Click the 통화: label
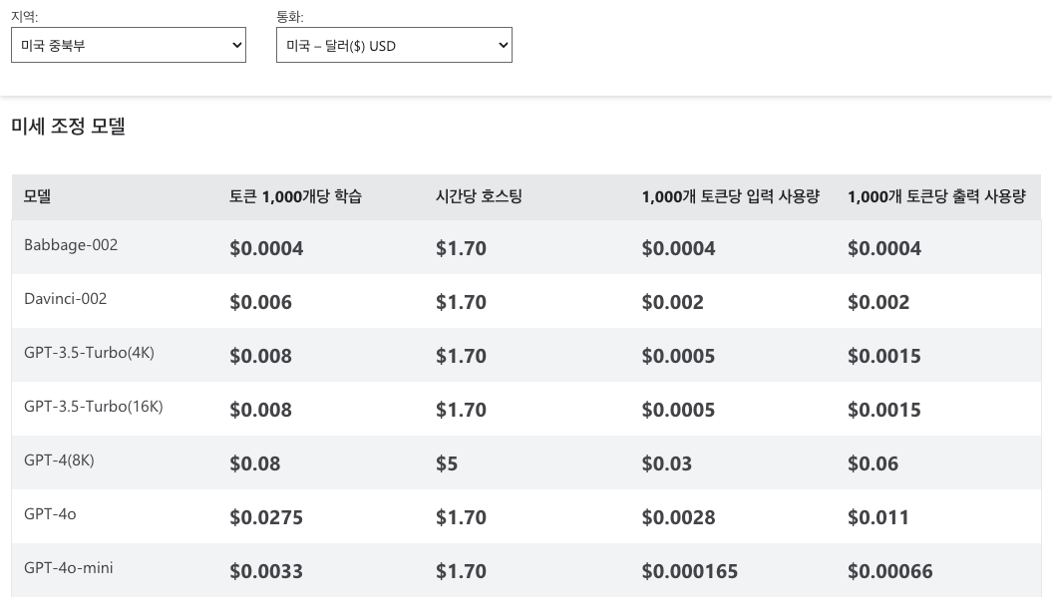This screenshot has width=1052, height=609. click(290, 17)
